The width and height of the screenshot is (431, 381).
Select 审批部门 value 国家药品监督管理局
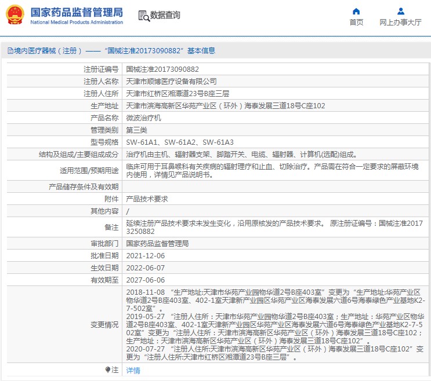click(158, 243)
